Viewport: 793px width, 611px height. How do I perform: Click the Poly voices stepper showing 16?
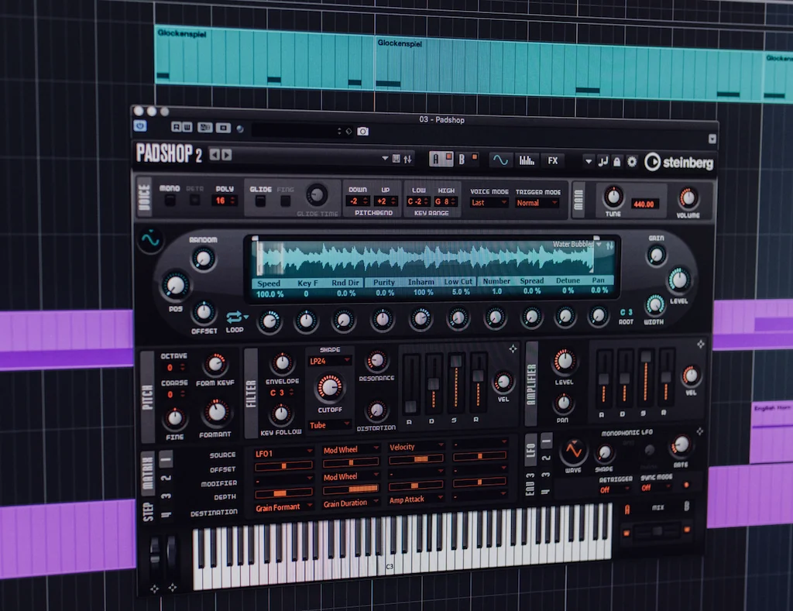224,201
